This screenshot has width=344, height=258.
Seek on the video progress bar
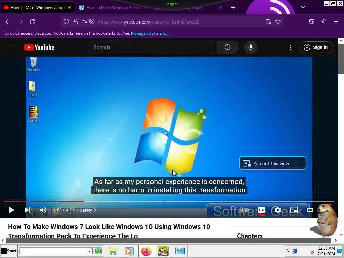click(x=169, y=201)
